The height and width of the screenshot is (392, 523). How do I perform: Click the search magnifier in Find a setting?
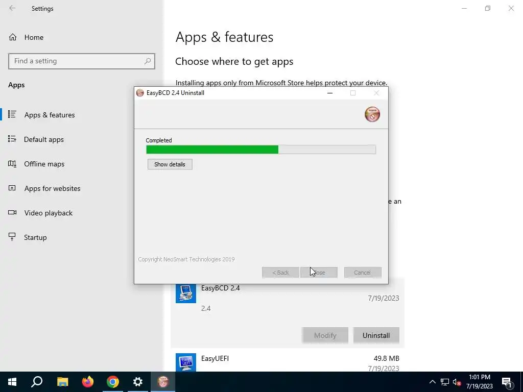[x=148, y=61]
